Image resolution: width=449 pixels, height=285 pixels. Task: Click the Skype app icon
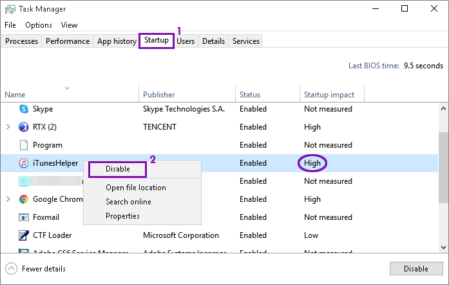tap(24, 109)
